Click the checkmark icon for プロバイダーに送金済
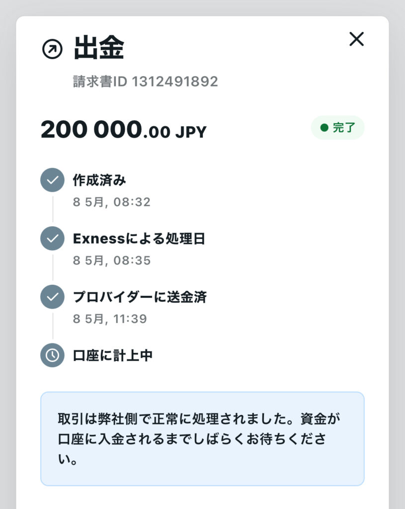This screenshot has height=509, width=405. point(52,297)
